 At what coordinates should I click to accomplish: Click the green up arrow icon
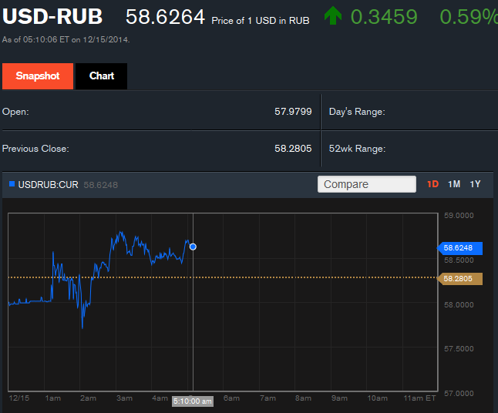(x=333, y=16)
